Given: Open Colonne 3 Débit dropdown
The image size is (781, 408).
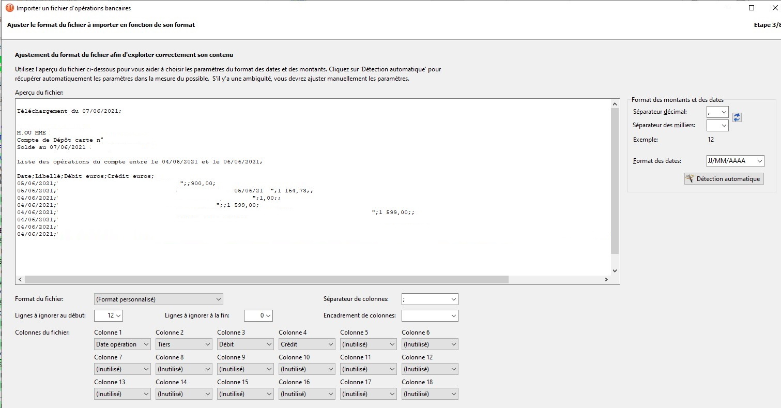Looking at the screenshot, I should click(x=245, y=344).
